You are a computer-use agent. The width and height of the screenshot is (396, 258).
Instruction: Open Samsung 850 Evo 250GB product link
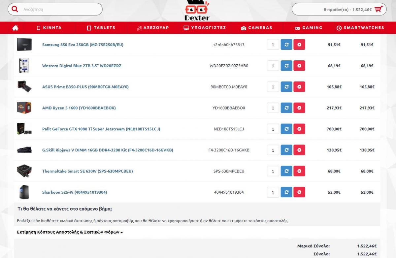tap(83, 45)
